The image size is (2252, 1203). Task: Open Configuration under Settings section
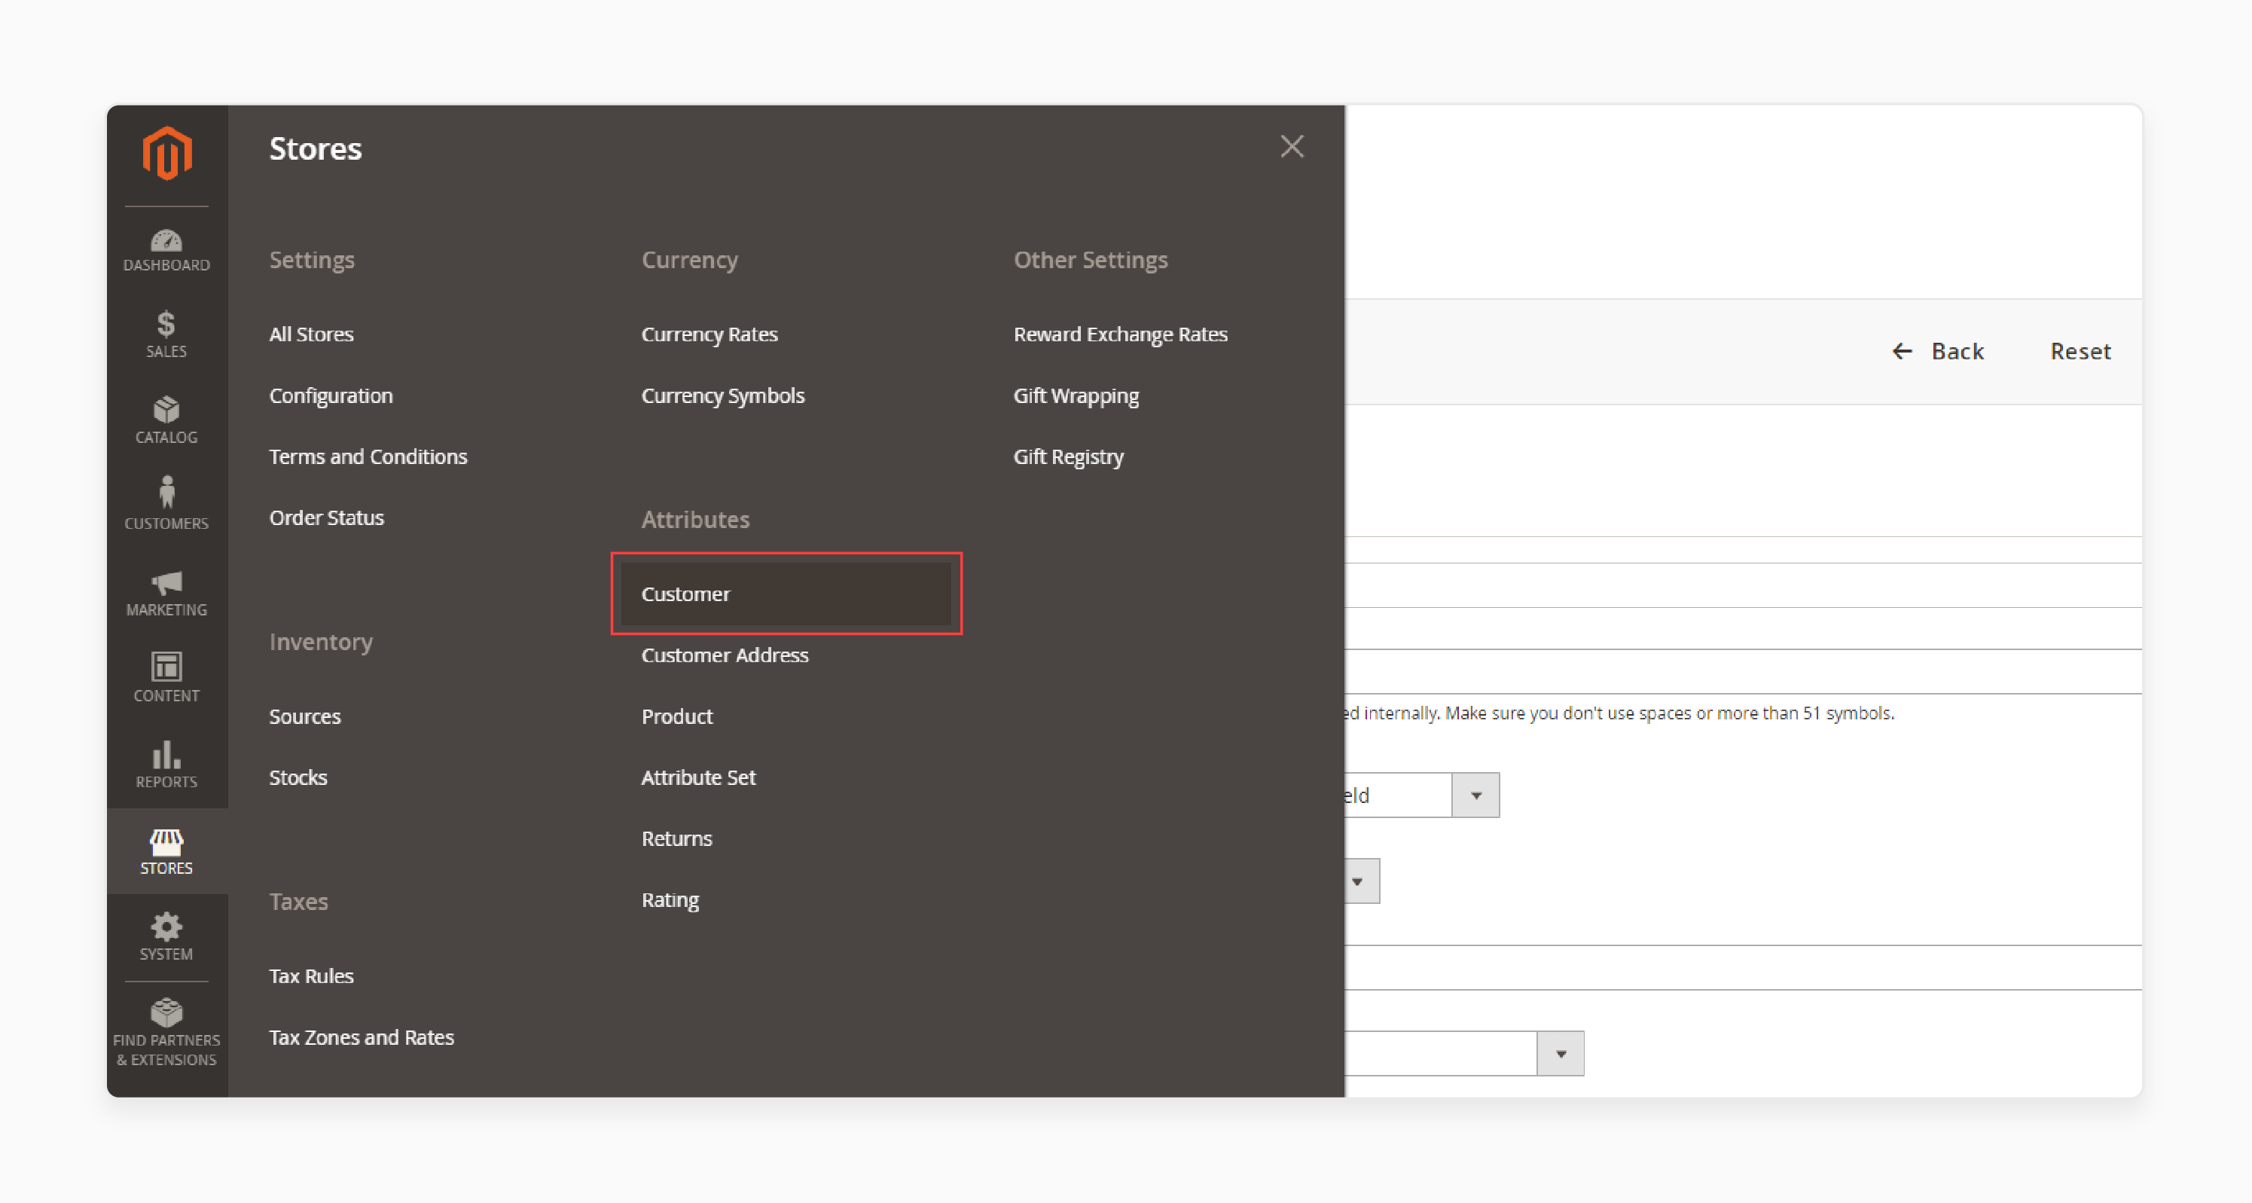coord(331,395)
